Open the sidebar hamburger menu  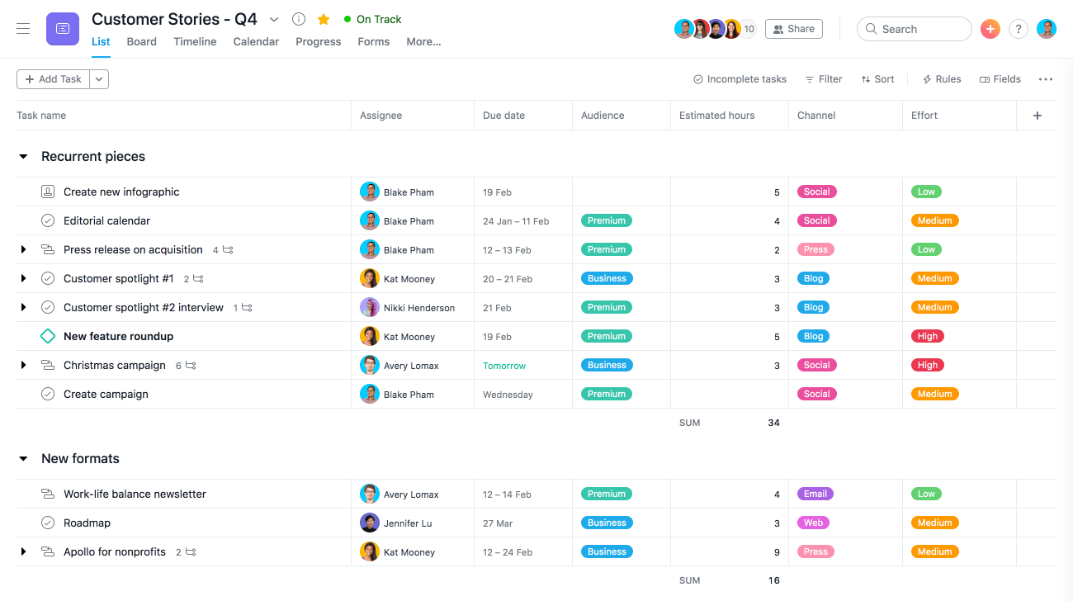pyautogui.click(x=22, y=27)
